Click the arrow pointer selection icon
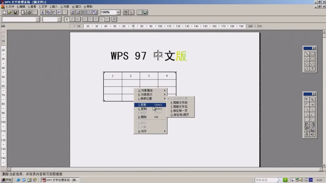The height and width of the screenshot is (183, 326). coord(131,12)
